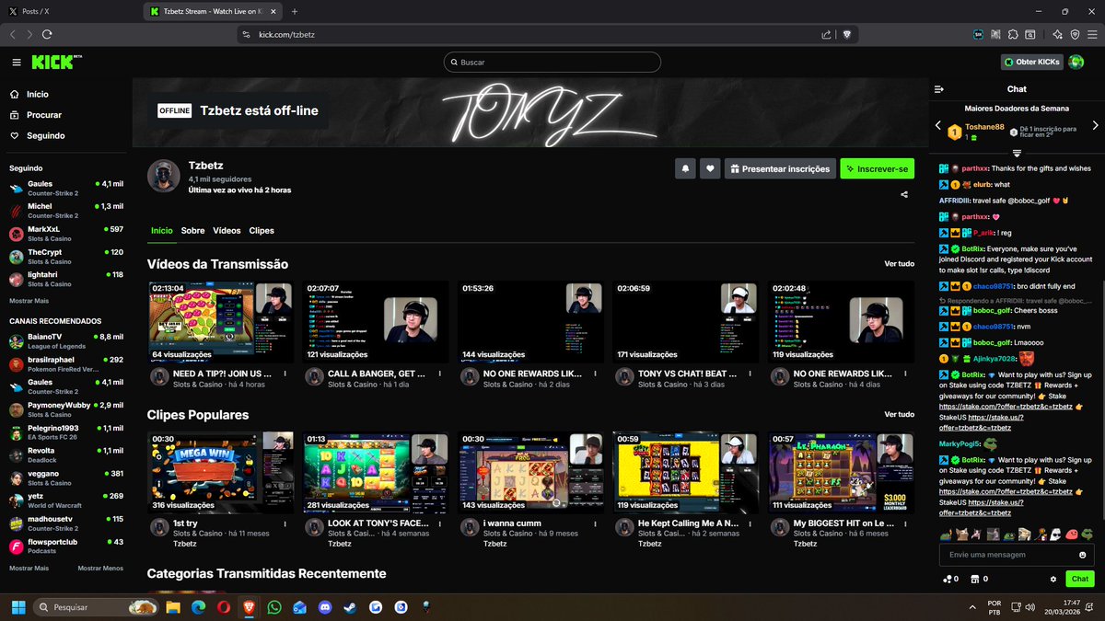Open WhatsApp from the taskbar
Image resolution: width=1105 pixels, height=621 pixels.
(273, 607)
